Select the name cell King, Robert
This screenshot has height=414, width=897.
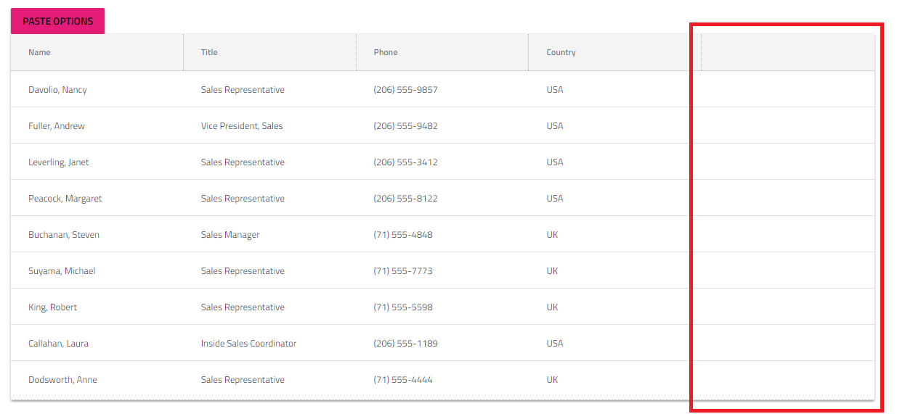pos(52,307)
